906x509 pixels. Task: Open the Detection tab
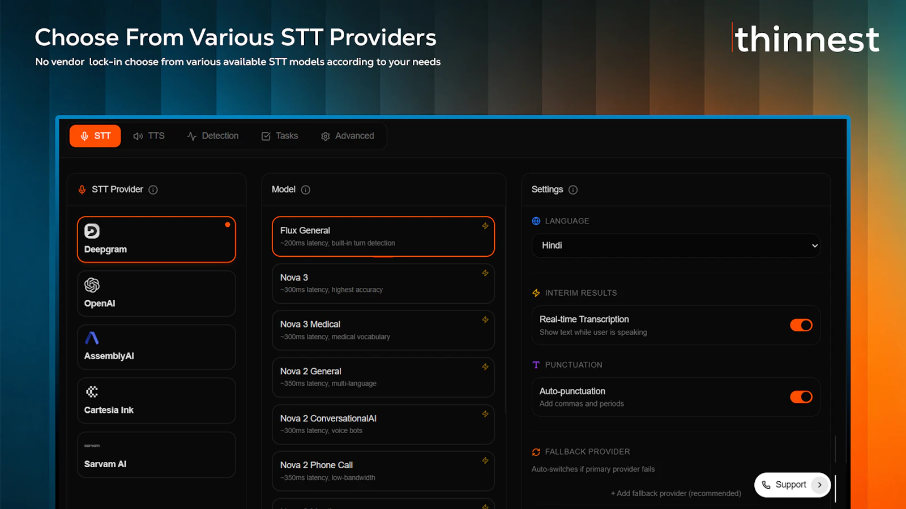(x=213, y=136)
